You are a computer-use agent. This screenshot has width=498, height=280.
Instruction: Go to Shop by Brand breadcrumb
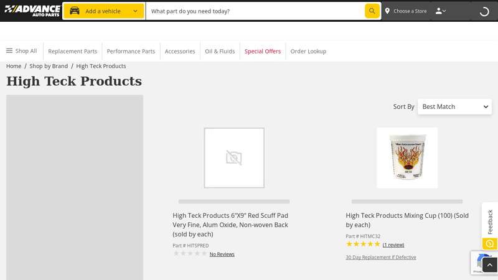pos(49,66)
